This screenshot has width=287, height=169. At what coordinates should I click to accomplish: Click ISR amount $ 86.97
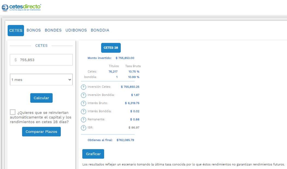pos(134,128)
